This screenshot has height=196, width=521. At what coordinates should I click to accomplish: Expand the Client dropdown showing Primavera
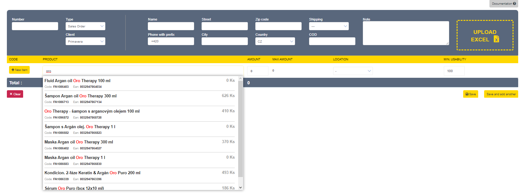coord(85,41)
